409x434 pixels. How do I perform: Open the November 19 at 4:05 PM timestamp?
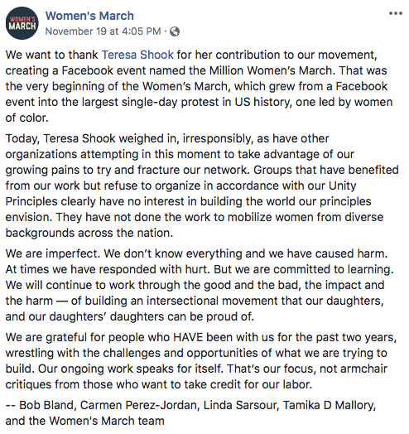click(x=103, y=31)
